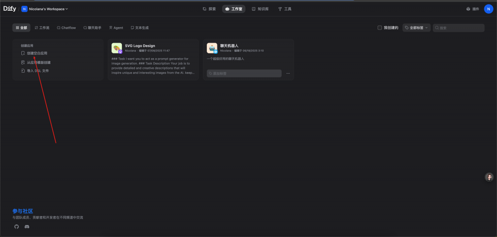Open 插件 plugins page

472,9
